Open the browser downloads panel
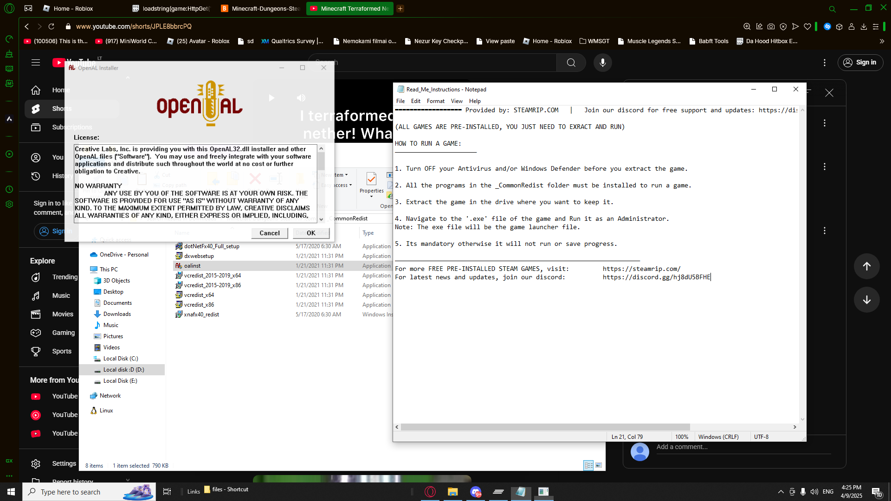891x501 pixels. [x=864, y=26]
